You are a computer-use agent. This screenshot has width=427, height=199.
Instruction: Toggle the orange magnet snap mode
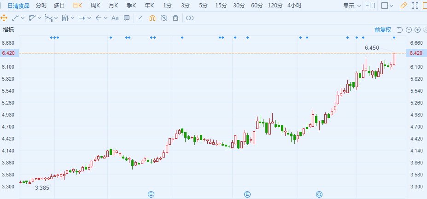pos(152,18)
